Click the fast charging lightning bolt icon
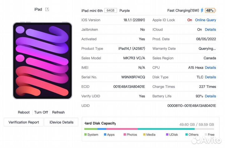This screenshot has height=148, width=225. point(202,10)
